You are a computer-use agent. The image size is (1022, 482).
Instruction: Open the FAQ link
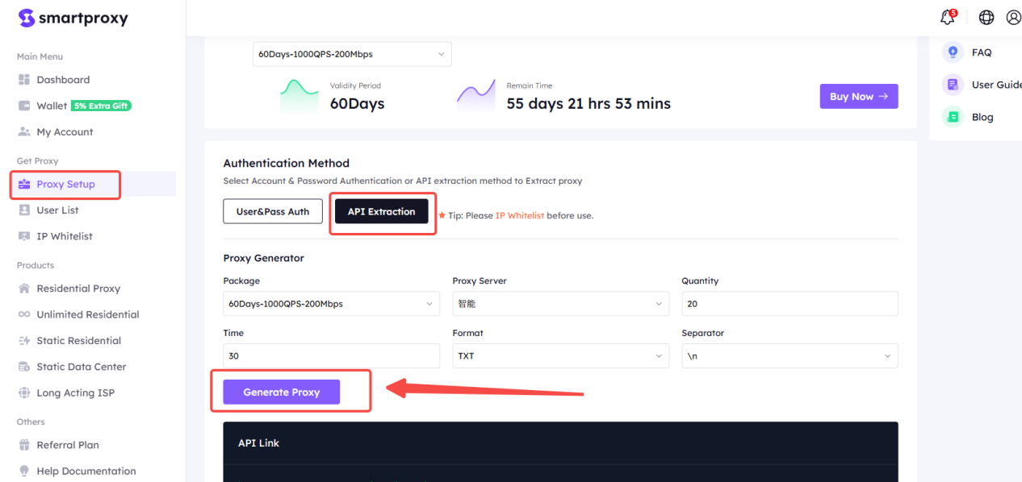coord(982,52)
